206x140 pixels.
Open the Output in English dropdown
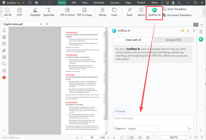(x=143, y=129)
